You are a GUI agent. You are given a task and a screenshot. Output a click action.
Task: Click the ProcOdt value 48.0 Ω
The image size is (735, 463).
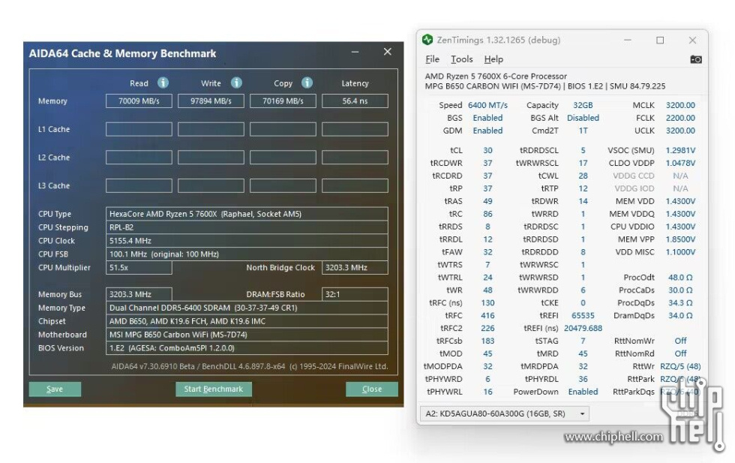point(680,277)
